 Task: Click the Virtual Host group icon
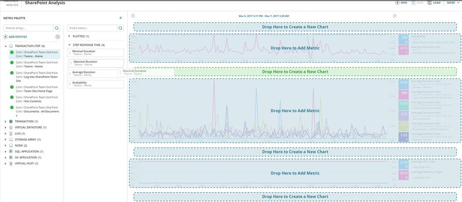click(11, 163)
